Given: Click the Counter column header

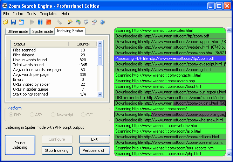Looking at the screenshot, I should [83, 44].
